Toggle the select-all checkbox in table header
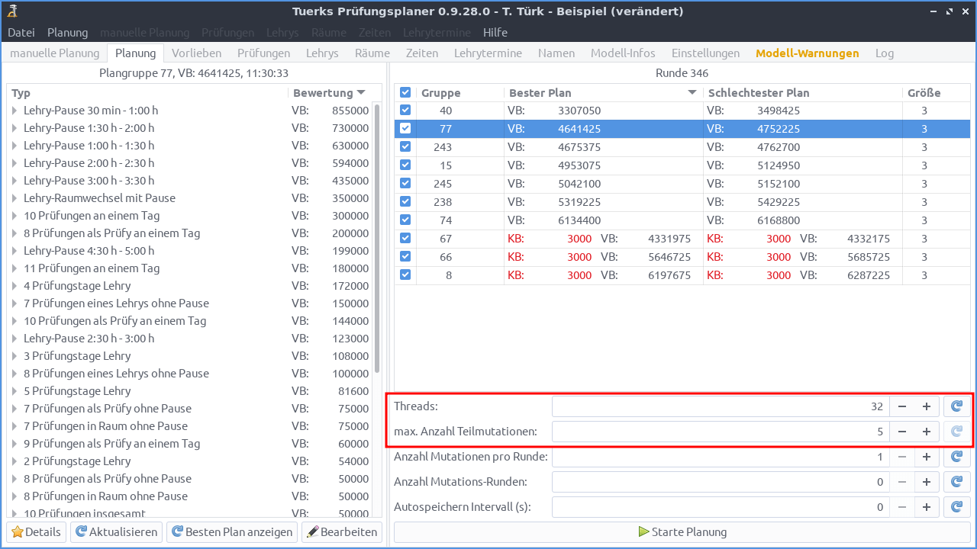Viewport: 977px width, 549px height. coord(405,92)
